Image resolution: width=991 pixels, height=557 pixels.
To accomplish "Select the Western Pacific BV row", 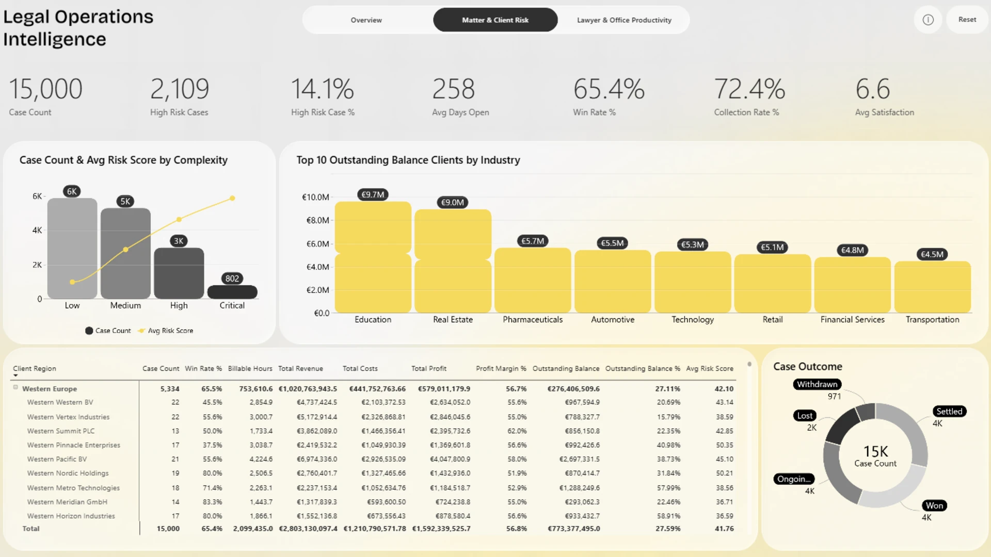I will point(373,459).
